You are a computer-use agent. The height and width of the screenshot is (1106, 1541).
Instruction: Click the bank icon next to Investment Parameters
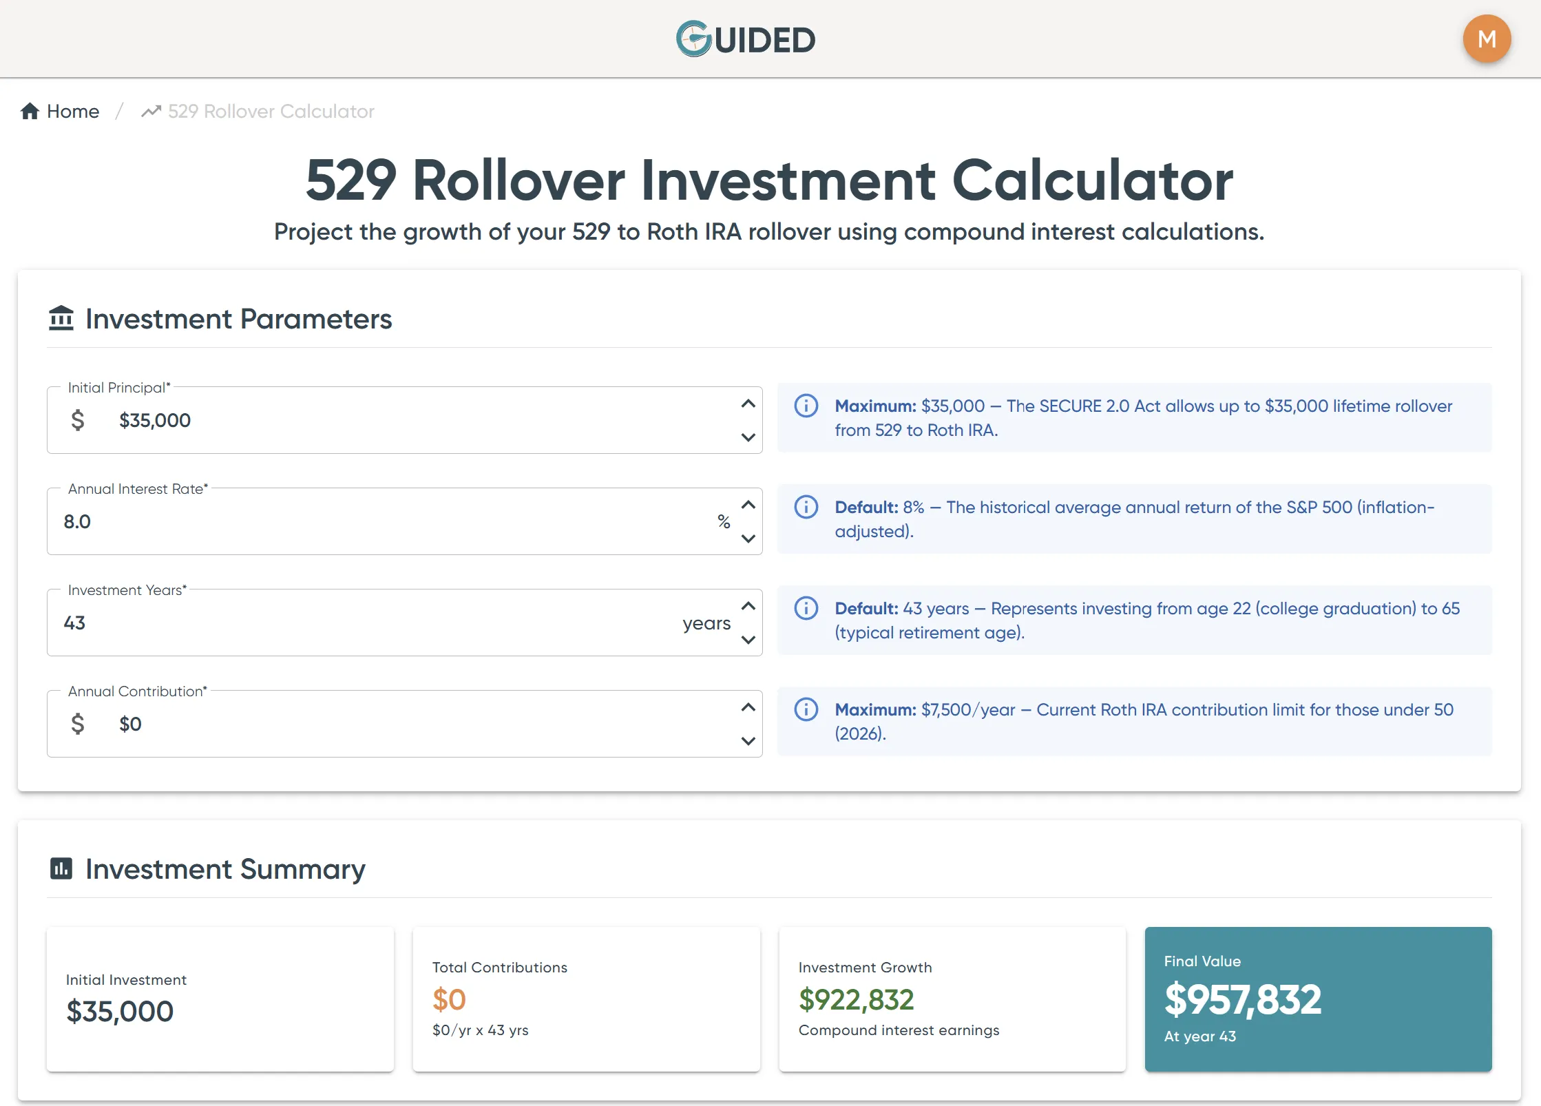pyautogui.click(x=61, y=318)
